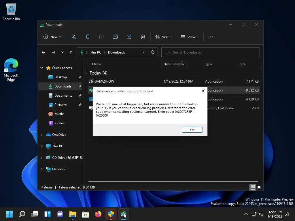
Task: Select Downloads in navigation pane
Action: coord(60,86)
